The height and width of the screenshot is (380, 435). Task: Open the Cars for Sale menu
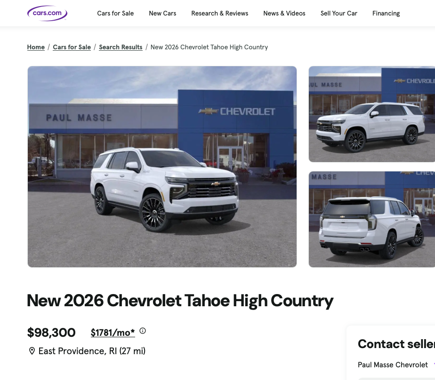pos(115,13)
